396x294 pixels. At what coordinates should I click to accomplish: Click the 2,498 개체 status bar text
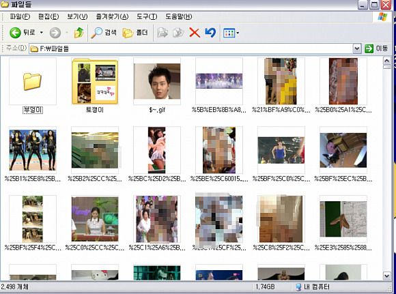coord(14,286)
